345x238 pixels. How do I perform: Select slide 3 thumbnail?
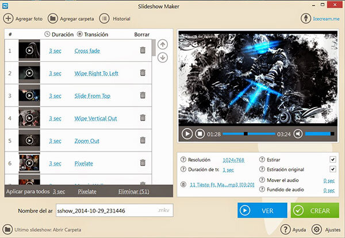point(29,95)
